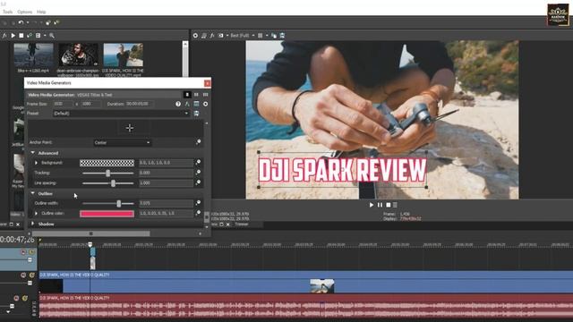The height and width of the screenshot is (322, 573).
Task: Pause the video preview
Action: 380,205
